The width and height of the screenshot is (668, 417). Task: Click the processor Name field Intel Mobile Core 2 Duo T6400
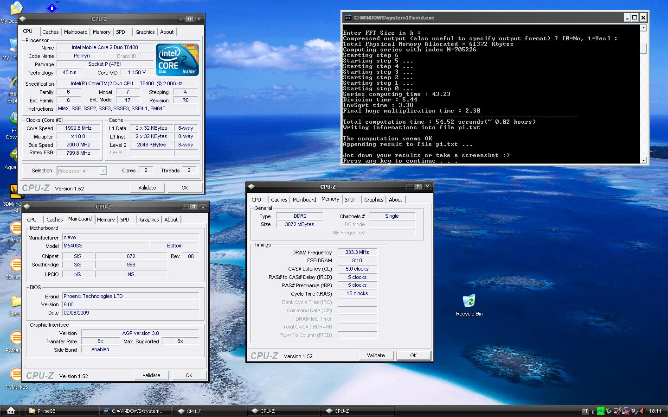tap(105, 47)
